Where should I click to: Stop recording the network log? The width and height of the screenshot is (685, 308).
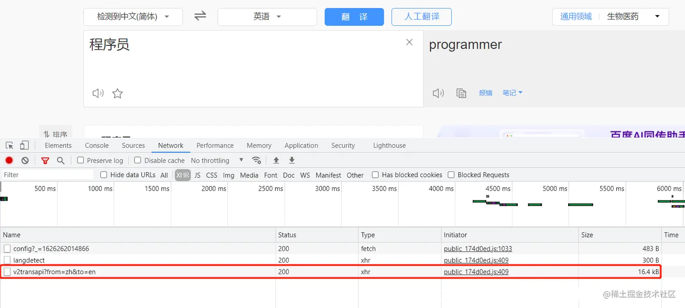[9, 160]
